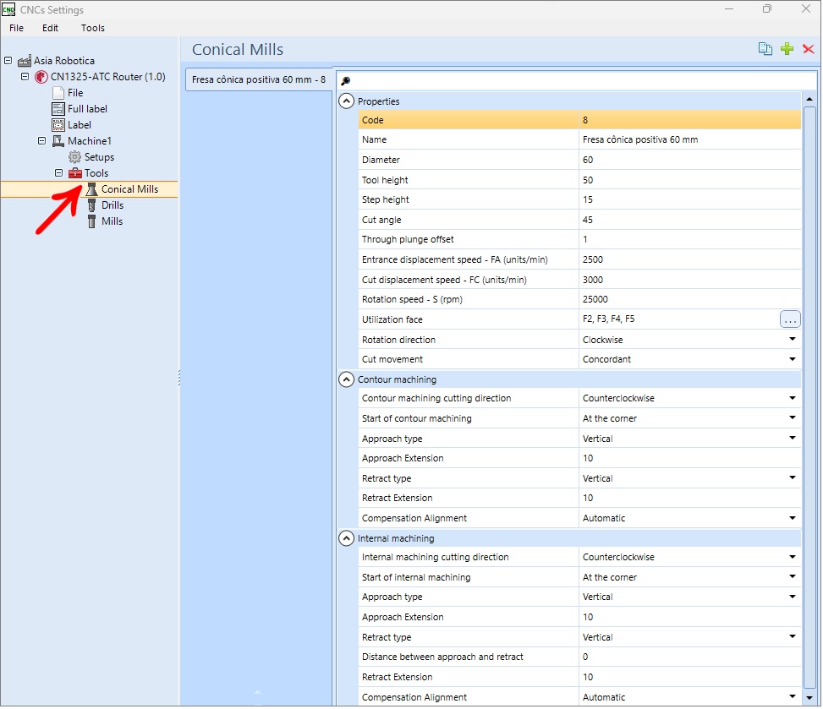This screenshot has height=709, width=823.
Task: Open Internal machining cutting direction dropdown
Action: [x=792, y=557]
